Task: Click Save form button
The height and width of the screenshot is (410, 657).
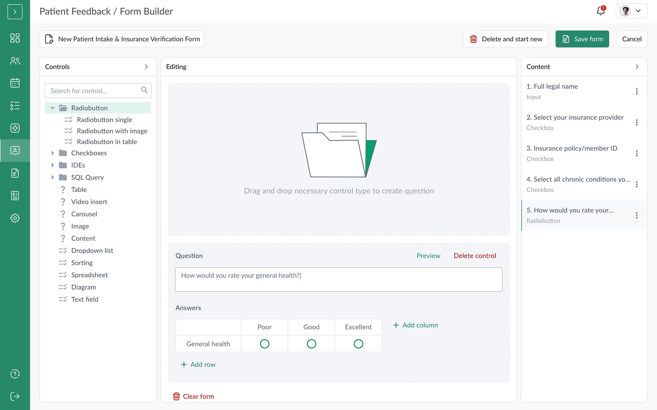Action: coord(582,39)
